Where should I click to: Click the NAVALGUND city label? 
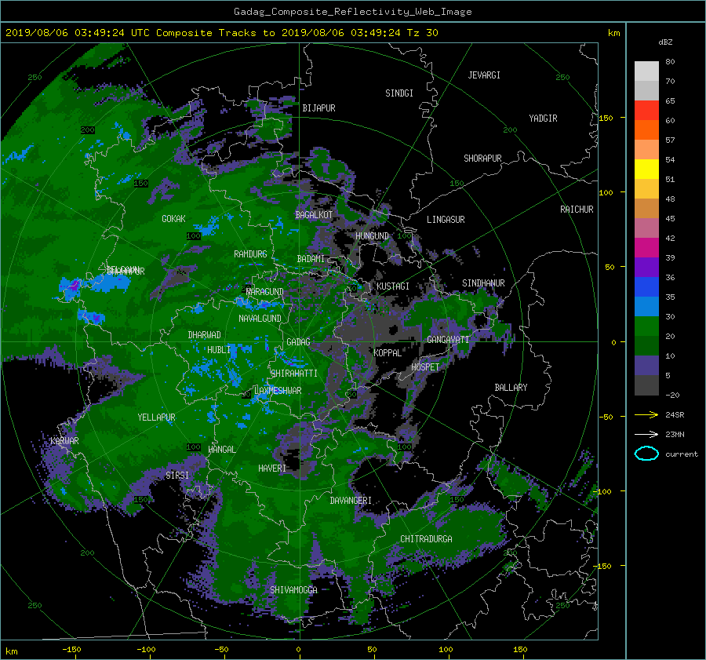(x=260, y=319)
